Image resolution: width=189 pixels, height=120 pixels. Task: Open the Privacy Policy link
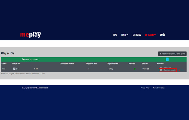coord(145,88)
